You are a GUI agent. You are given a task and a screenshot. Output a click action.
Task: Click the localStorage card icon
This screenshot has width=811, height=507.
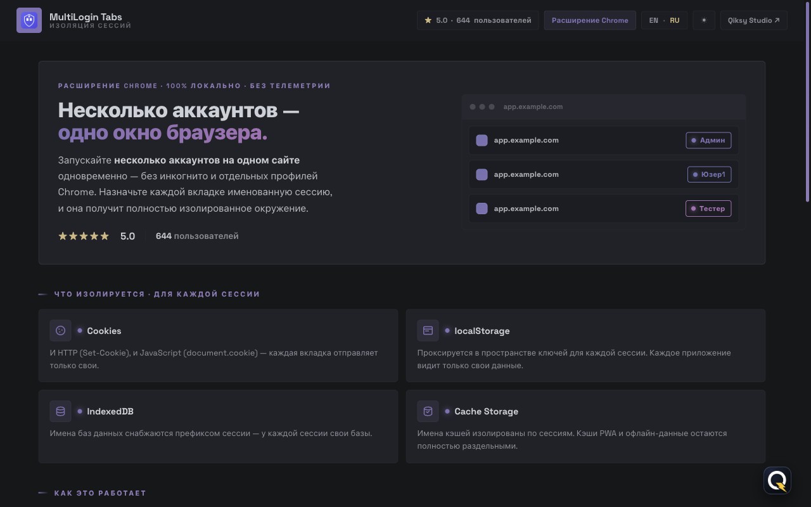coord(428,330)
